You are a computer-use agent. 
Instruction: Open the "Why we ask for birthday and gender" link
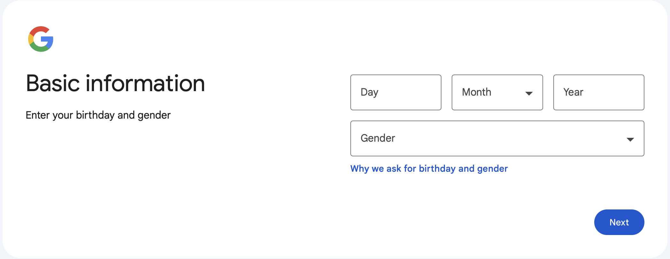pyautogui.click(x=429, y=169)
